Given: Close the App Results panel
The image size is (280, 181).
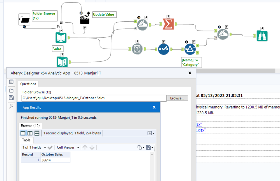Looking at the screenshot, I should pyautogui.click(x=154, y=107).
